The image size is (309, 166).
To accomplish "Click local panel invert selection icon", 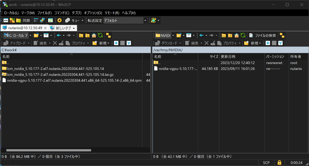I will tap(129, 43).
